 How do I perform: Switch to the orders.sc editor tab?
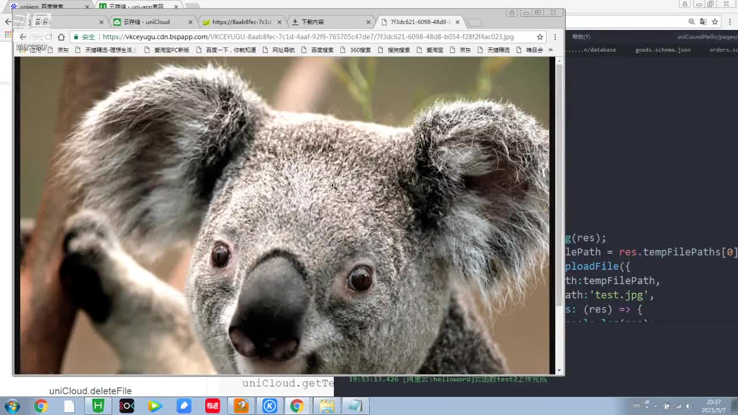724,50
